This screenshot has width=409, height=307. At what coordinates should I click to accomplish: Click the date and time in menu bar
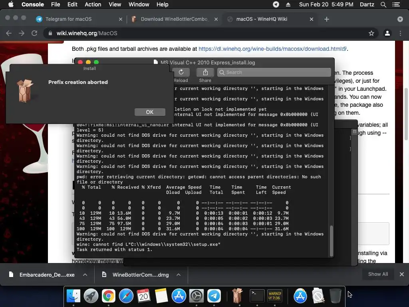click(x=326, y=4)
